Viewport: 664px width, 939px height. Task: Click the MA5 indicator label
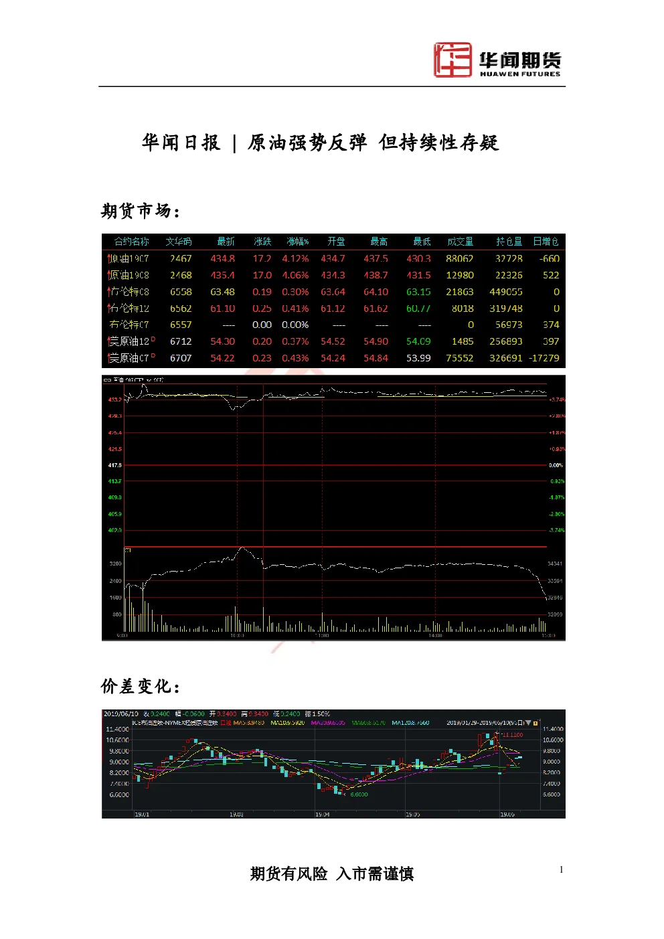[249, 723]
